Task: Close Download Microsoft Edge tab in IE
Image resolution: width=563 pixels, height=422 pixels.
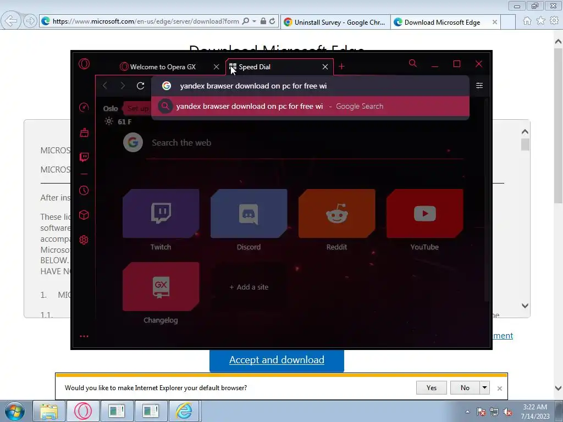Action: [x=494, y=22]
